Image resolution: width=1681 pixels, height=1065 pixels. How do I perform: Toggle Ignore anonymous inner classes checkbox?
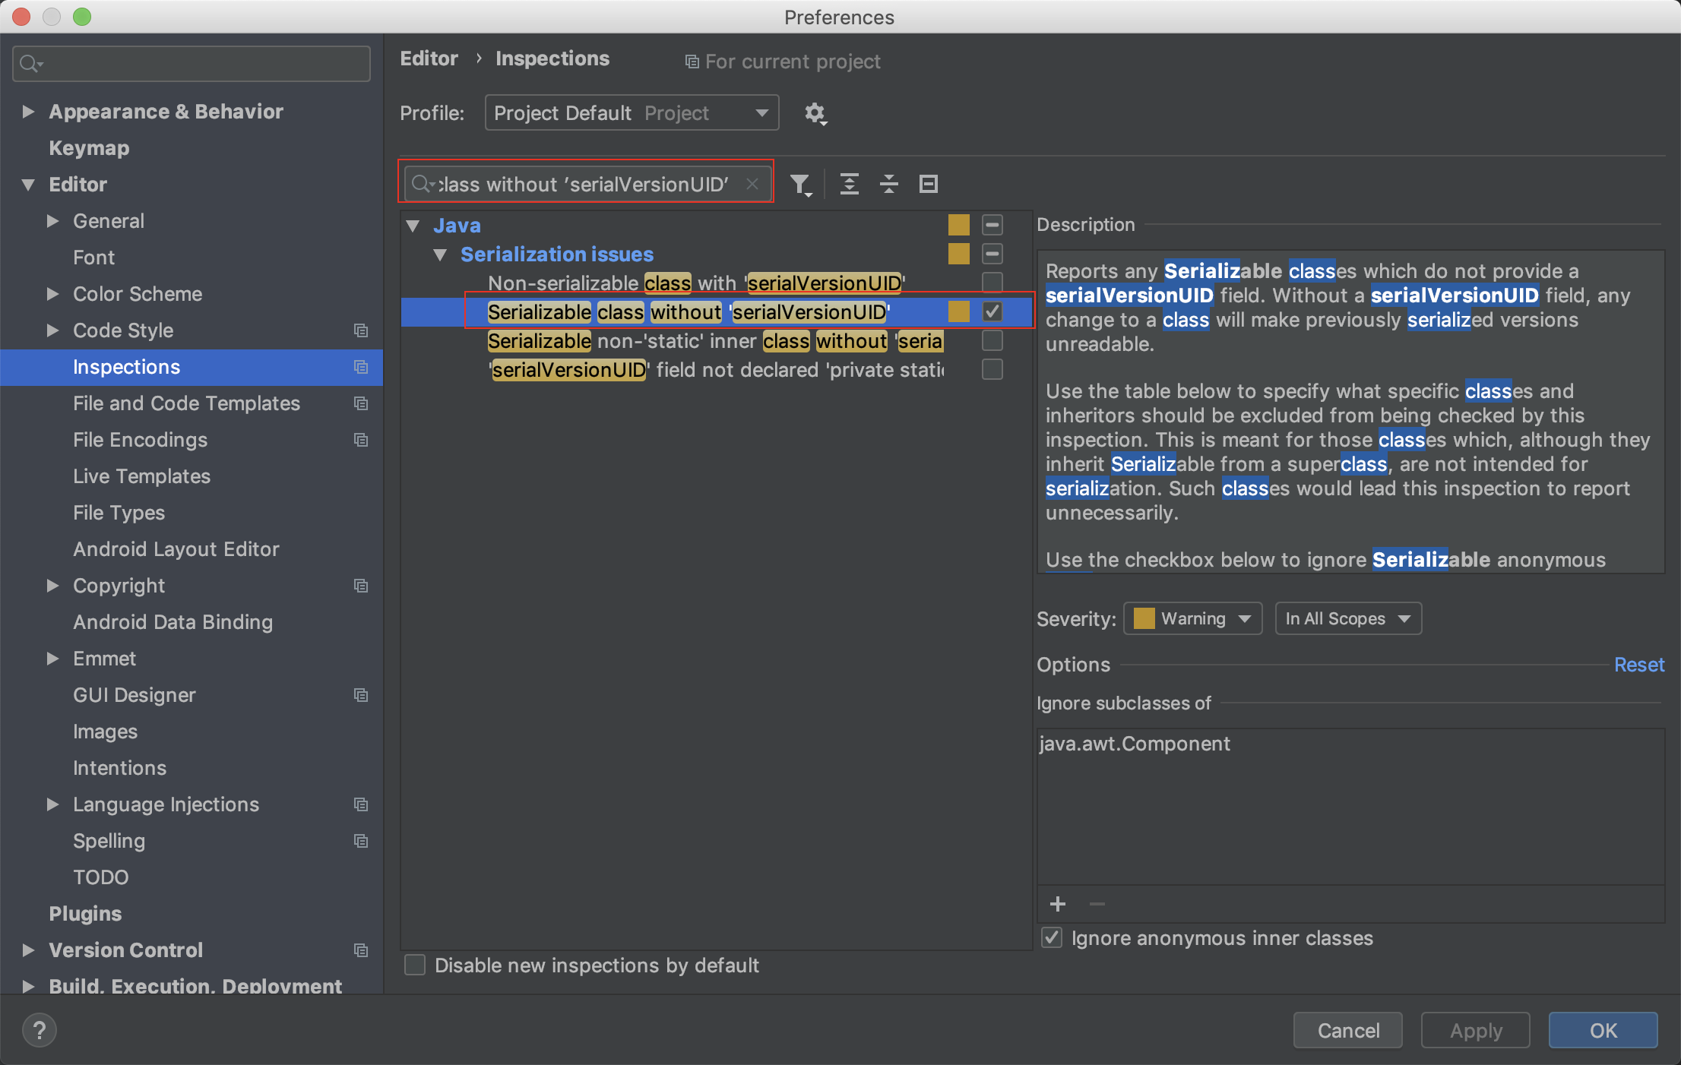click(x=1052, y=937)
